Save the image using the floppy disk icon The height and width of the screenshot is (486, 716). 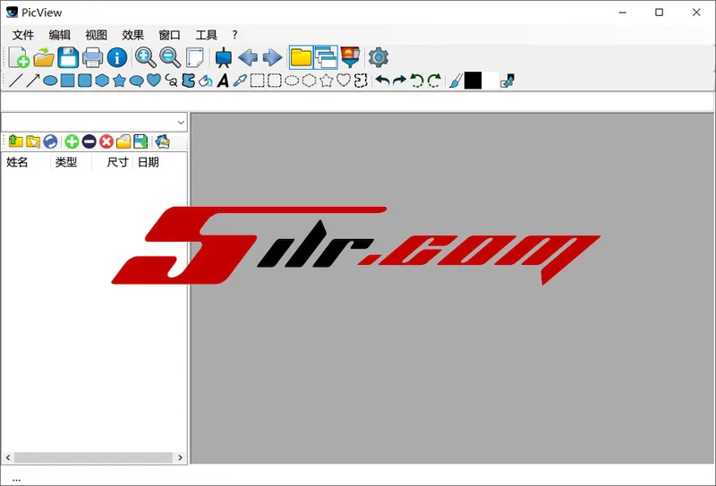pos(68,57)
